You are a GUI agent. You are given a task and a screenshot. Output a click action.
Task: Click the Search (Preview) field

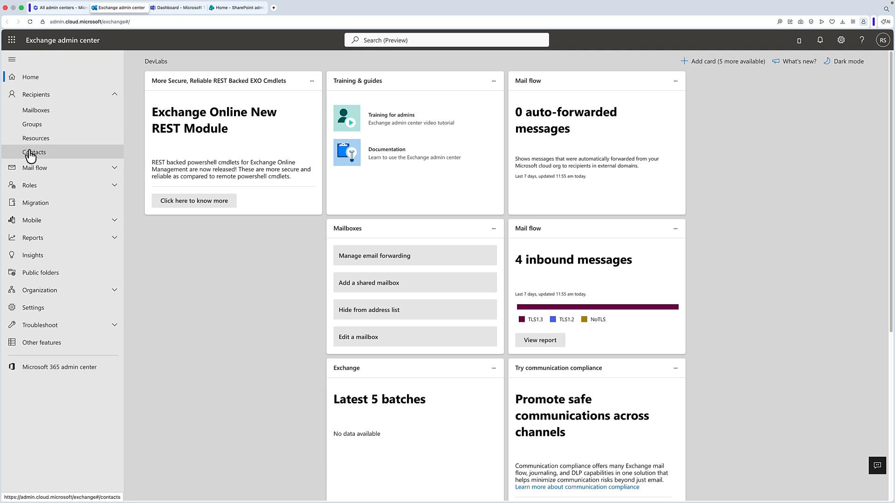(447, 40)
